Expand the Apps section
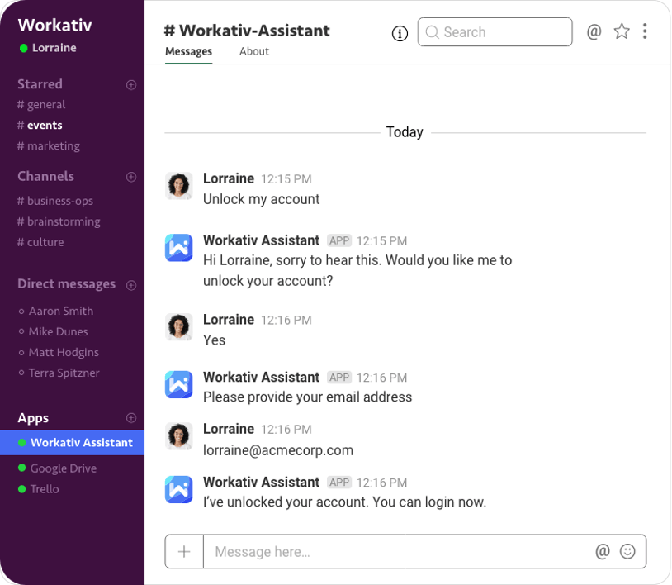 tap(130, 417)
